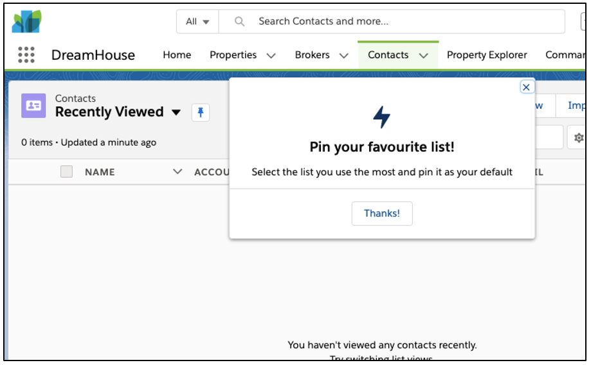Screen dimensions: 591x365
Task: Go to the Home tab
Action: point(177,55)
